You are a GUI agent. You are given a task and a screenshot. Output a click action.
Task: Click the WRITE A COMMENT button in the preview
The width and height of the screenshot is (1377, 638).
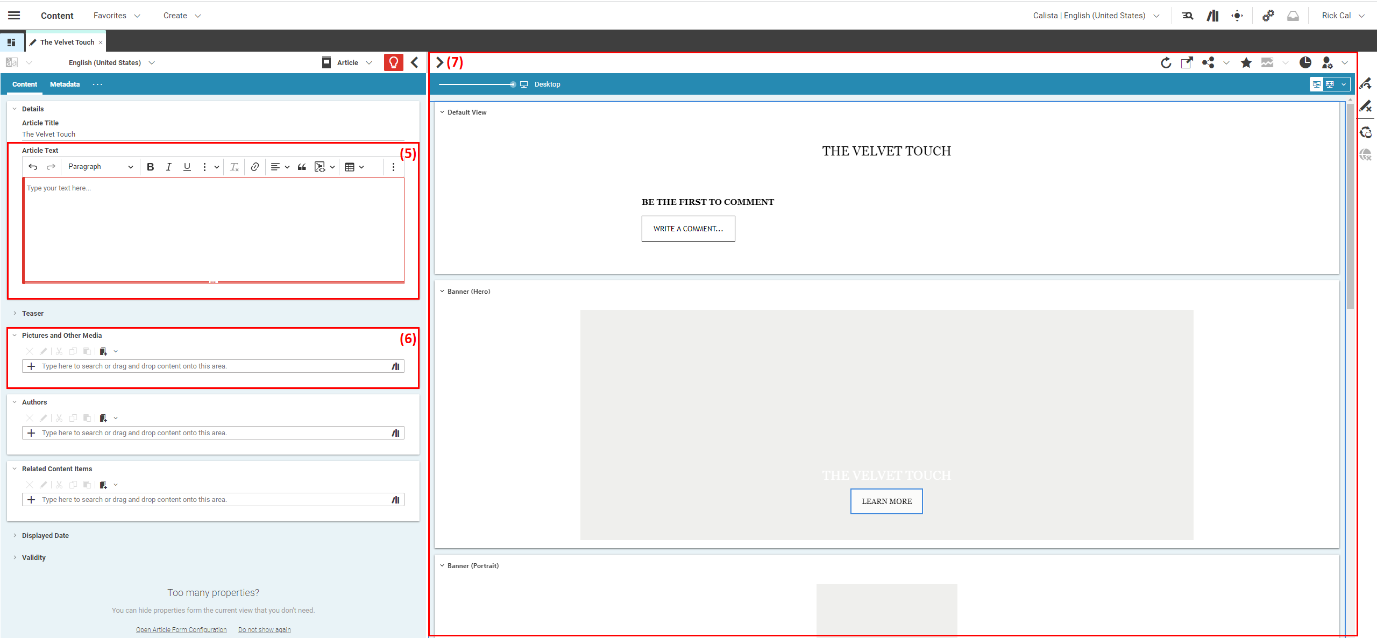pyautogui.click(x=688, y=228)
